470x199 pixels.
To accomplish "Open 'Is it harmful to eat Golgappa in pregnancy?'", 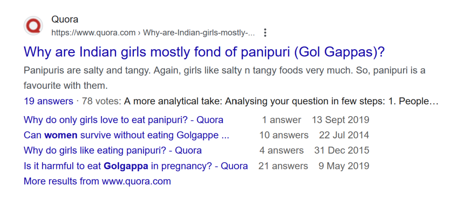I will (136, 166).
